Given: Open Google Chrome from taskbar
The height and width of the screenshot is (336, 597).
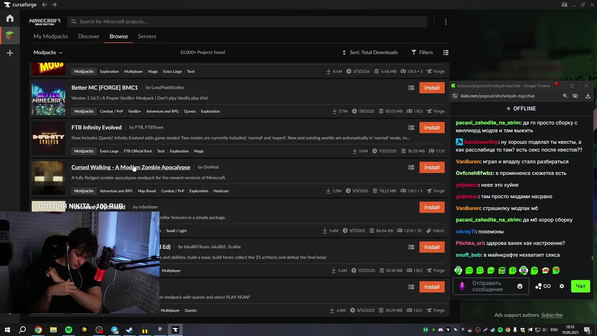Looking at the screenshot, I should pos(38,330).
